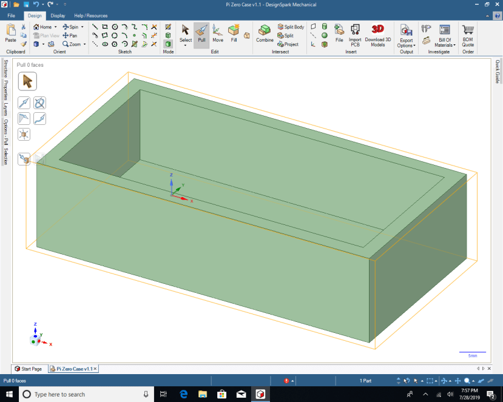Toggle the solid Mode button

pyautogui.click(x=168, y=44)
